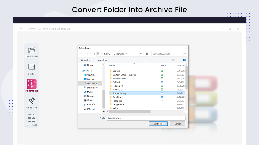
Task: Open the address bar history dropdown
Action: pos(141,54)
